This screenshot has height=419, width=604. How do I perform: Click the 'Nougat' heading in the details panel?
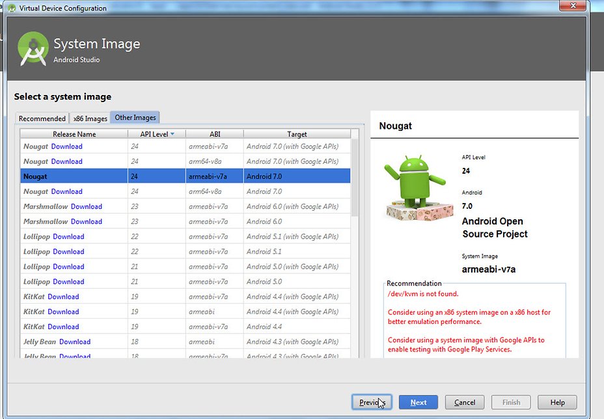click(x=395, y=126)
